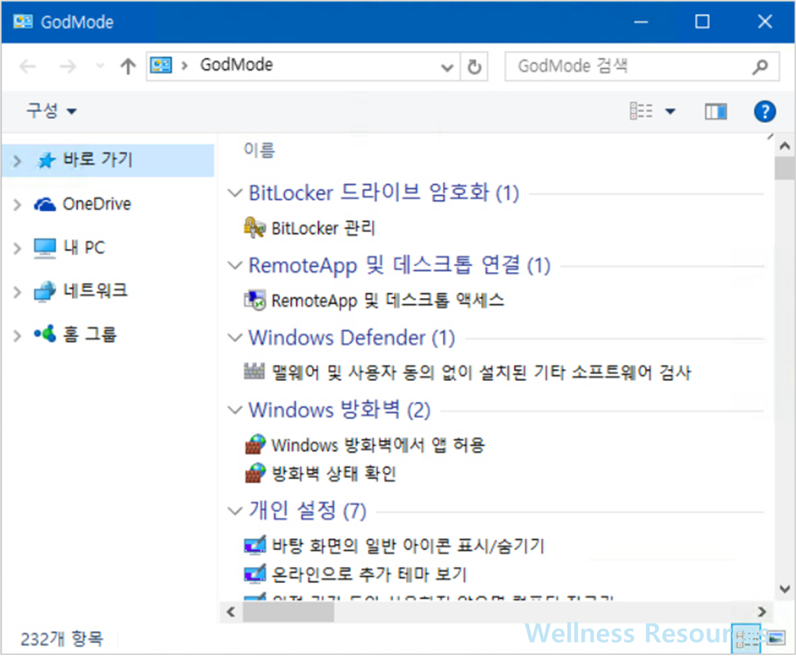The height and width of the screenshot is (664, 796).
Task: Click the vertical scrollbar up arrow
Action: tap(785, 146)
